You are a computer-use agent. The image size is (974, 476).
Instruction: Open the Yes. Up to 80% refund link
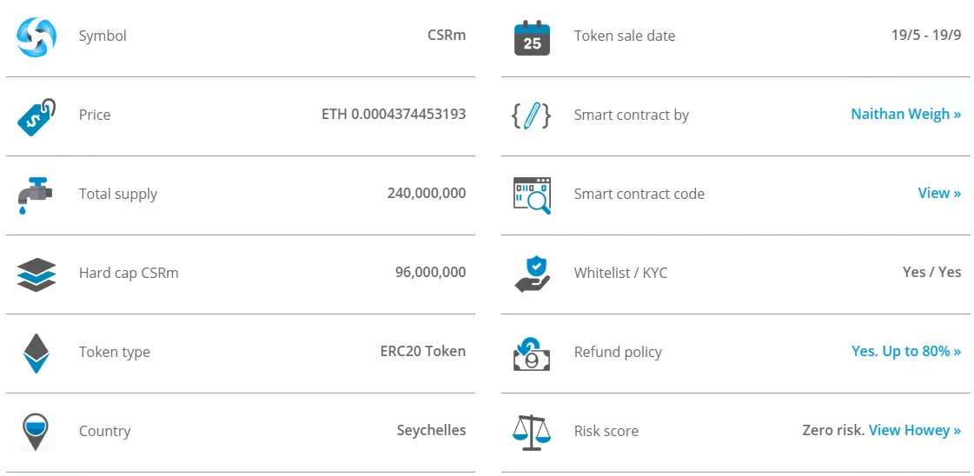(906, 351)
